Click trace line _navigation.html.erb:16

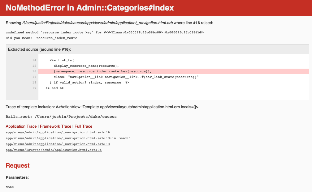click(x=58, y=132)
